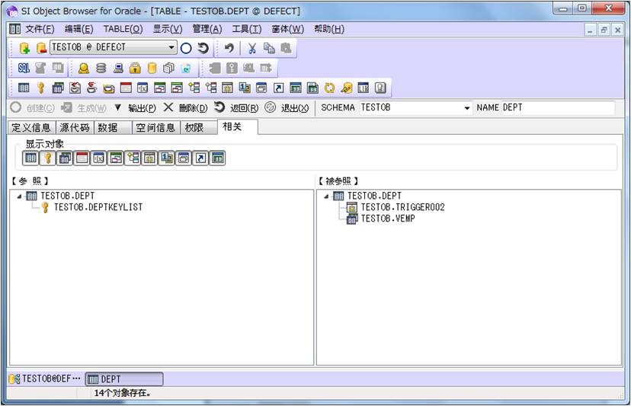
Task: Click the lock icon in toolbar
Action: [x=135, y=68]
